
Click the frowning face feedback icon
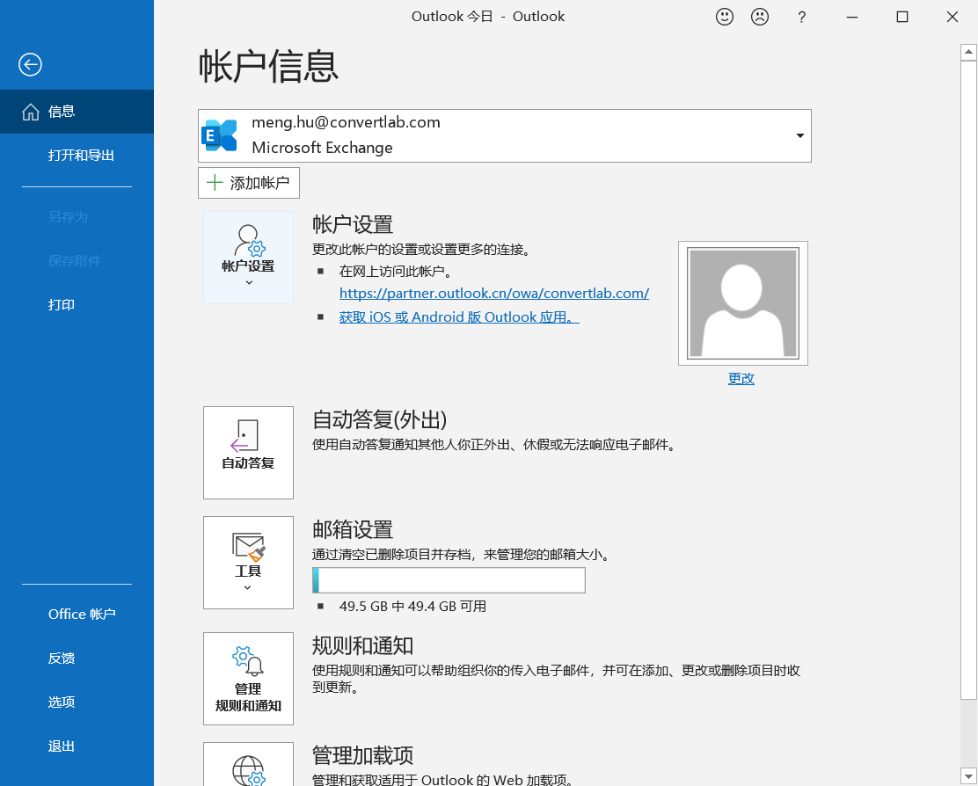click(760, 17)
